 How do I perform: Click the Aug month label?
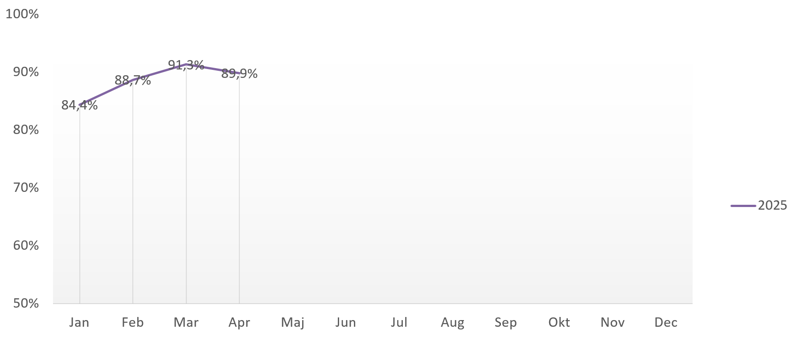coord(452,322)
